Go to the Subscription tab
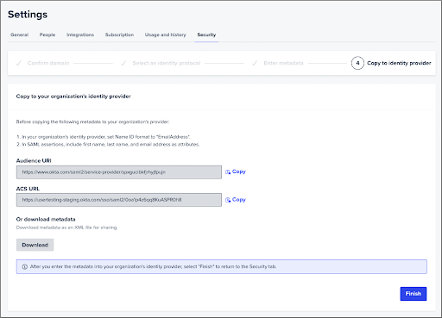 pyautogui.click(x=119, y=34)
